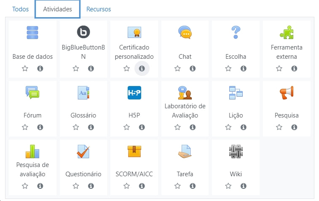The width and height of the screenshot is (319, 201).
Task: Choose the BigBlueButtonBN activity icon
Action: click(x=83, y=32)
